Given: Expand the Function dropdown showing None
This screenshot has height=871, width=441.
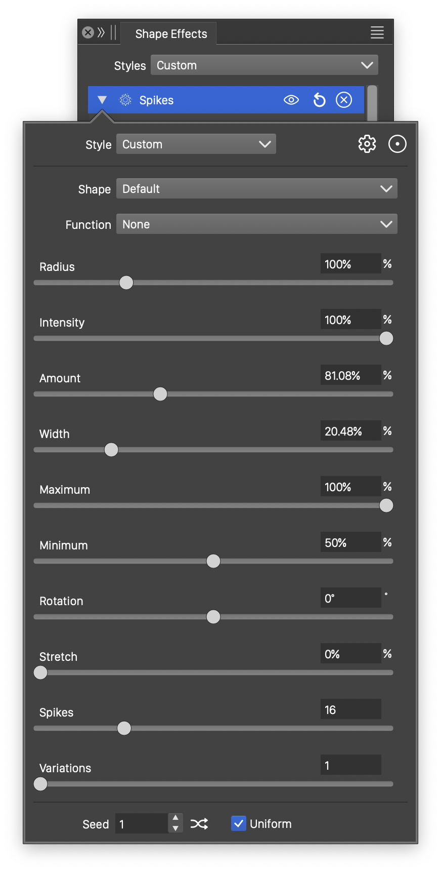Looking at the screenshot, I should [x=256, y=224].
